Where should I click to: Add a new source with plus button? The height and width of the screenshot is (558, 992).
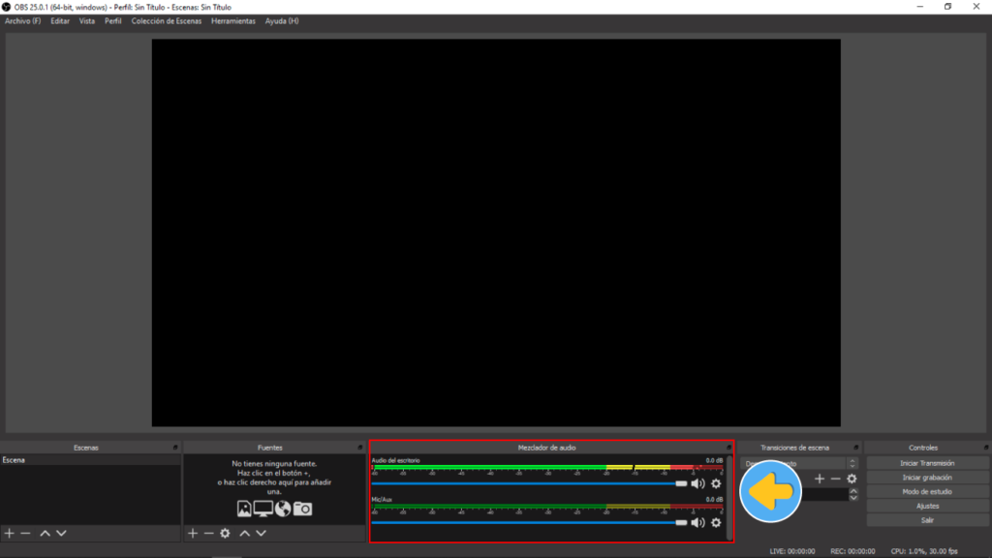tap(192, 533)
